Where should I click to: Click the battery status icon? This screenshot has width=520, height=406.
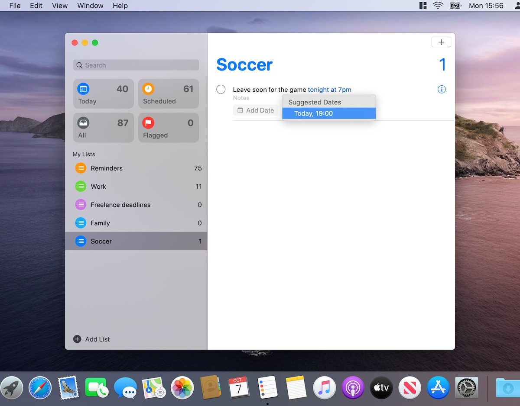[x=455, y=6]
